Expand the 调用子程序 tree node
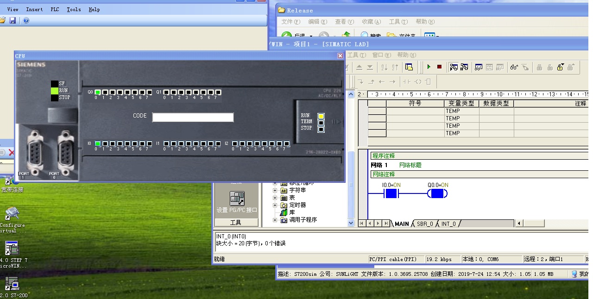593x299 pixels. click(275, 220)
